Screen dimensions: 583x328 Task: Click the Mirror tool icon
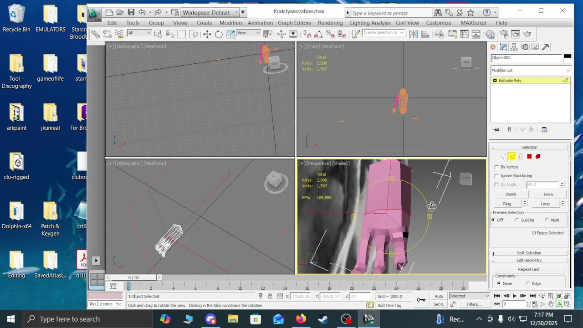pos(413,34)
